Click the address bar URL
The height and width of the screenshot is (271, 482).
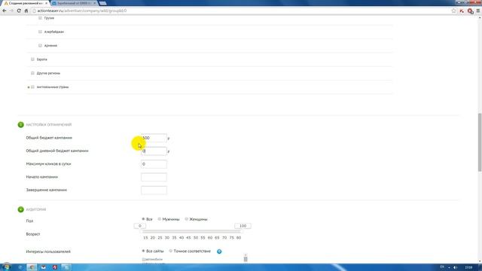click(x=82, y=11)
